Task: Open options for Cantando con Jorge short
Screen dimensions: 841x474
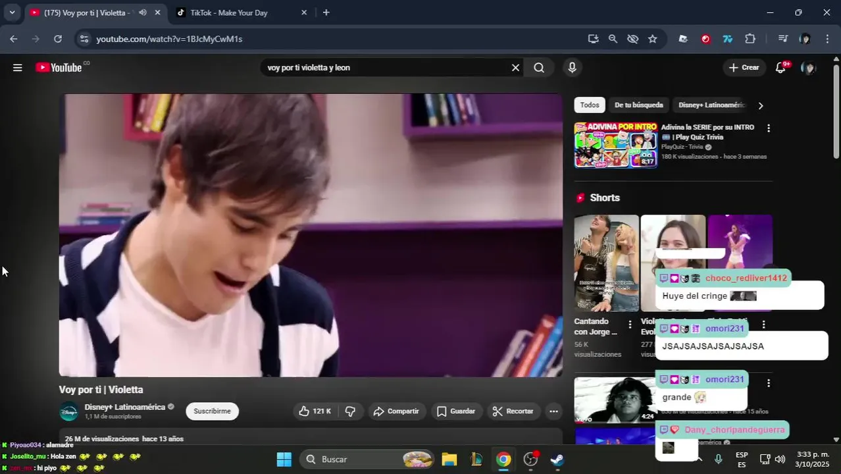Action: [x=630, y=325]
